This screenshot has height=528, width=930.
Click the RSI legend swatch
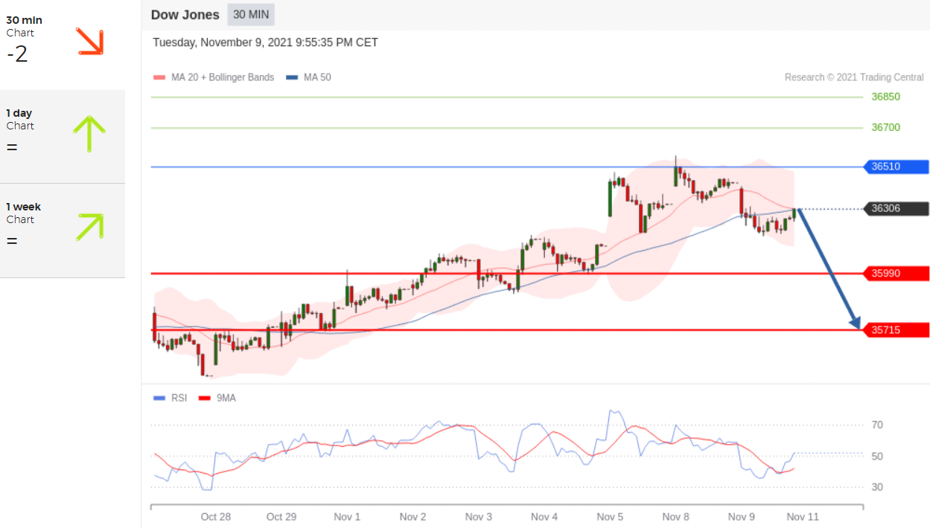point(159,398)
